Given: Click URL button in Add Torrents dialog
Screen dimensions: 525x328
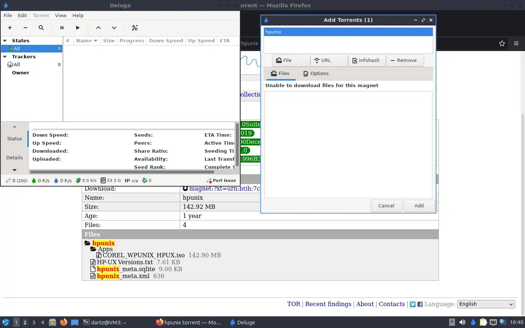Looking at the screenshot, I should (329, 60).
